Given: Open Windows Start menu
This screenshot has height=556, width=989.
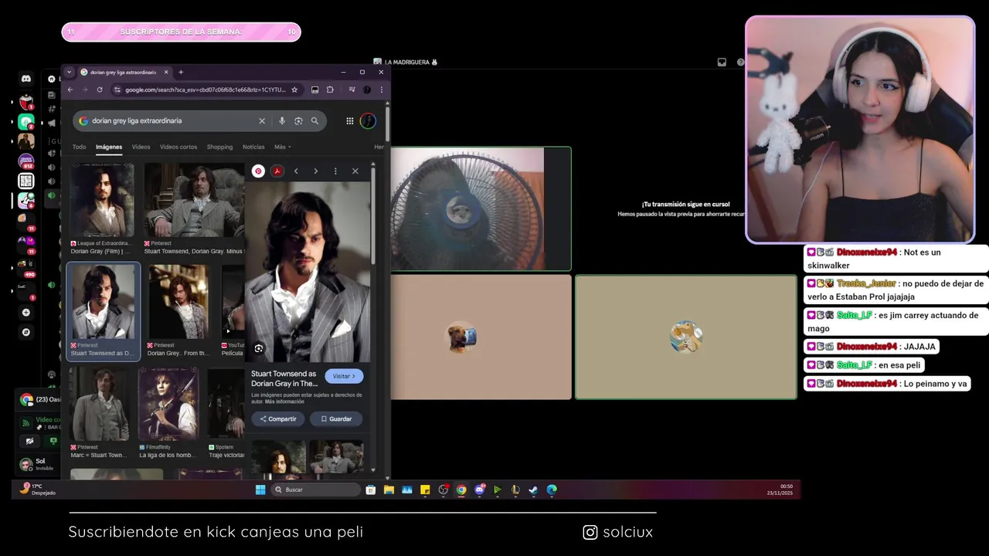Looking at the screenshot, I should pyautogui.click(x=260, y=490).
